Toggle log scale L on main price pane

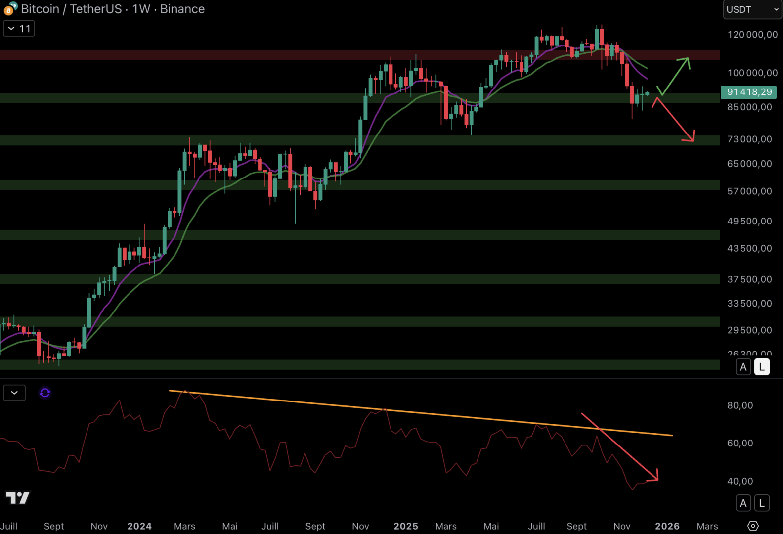(762, 367)
